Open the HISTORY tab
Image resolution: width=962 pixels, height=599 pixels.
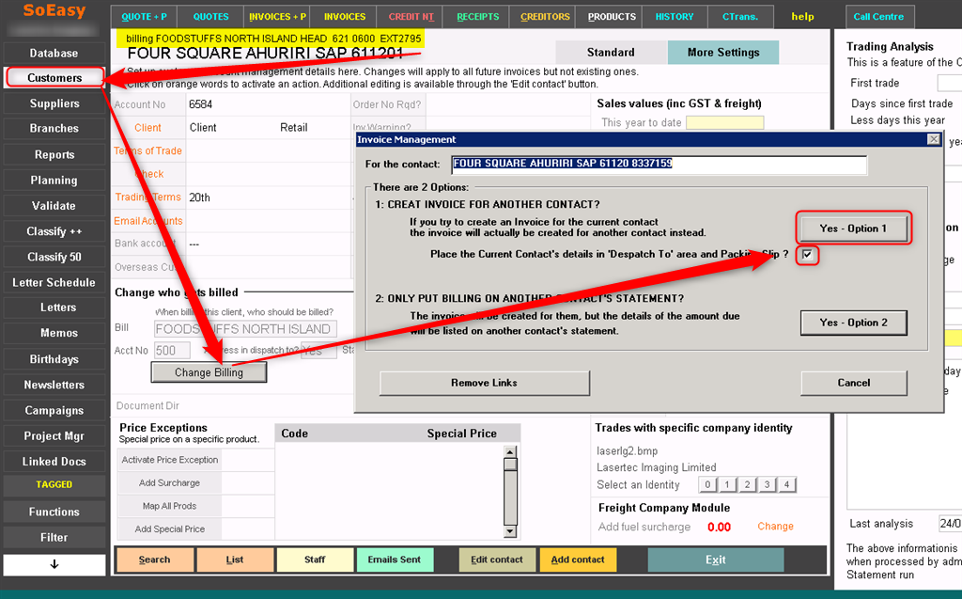tap(675, 17)
